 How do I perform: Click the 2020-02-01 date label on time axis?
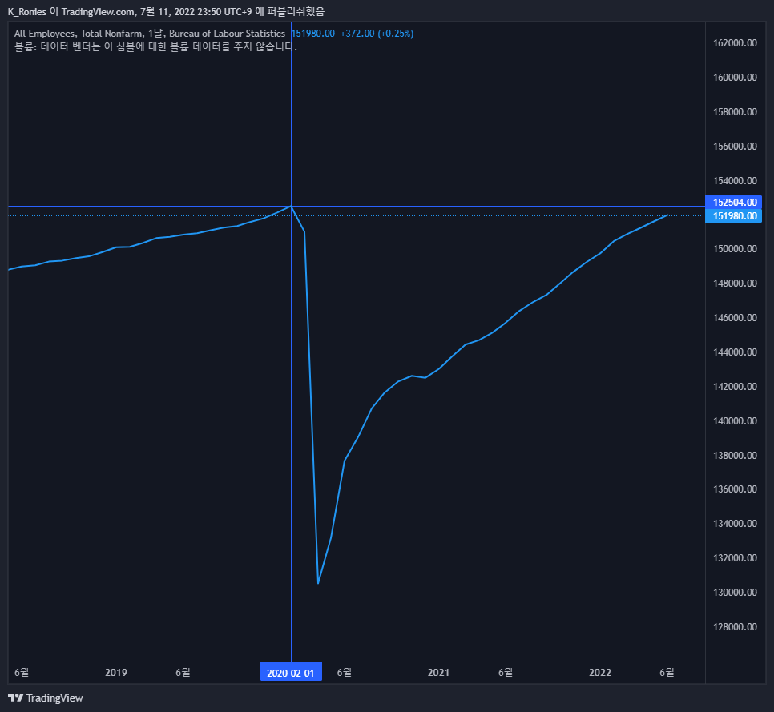[291, 673]
